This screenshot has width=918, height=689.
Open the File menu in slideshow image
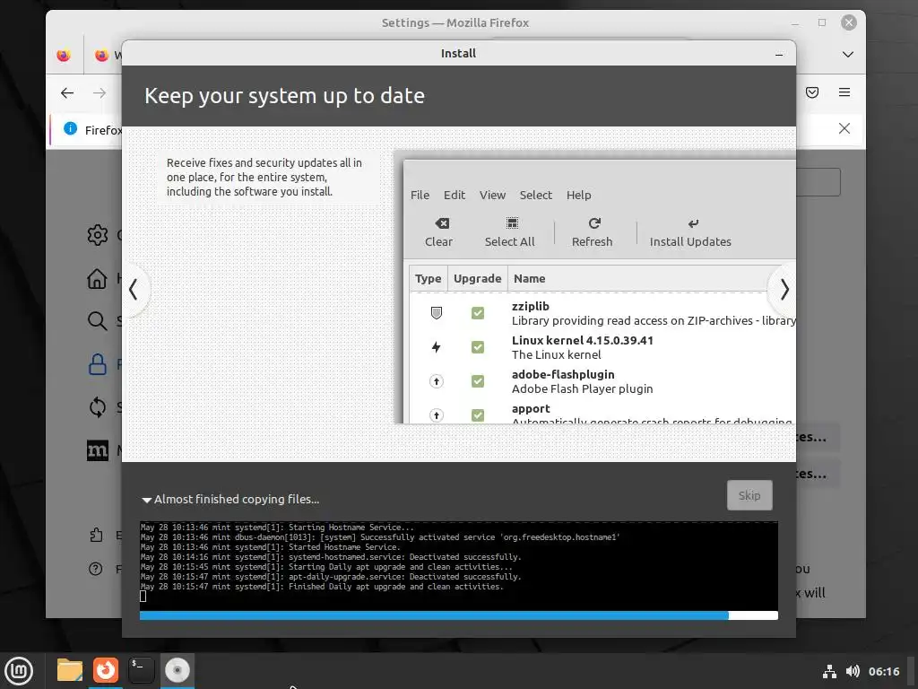pyautogui.click(x=420, y=195)
